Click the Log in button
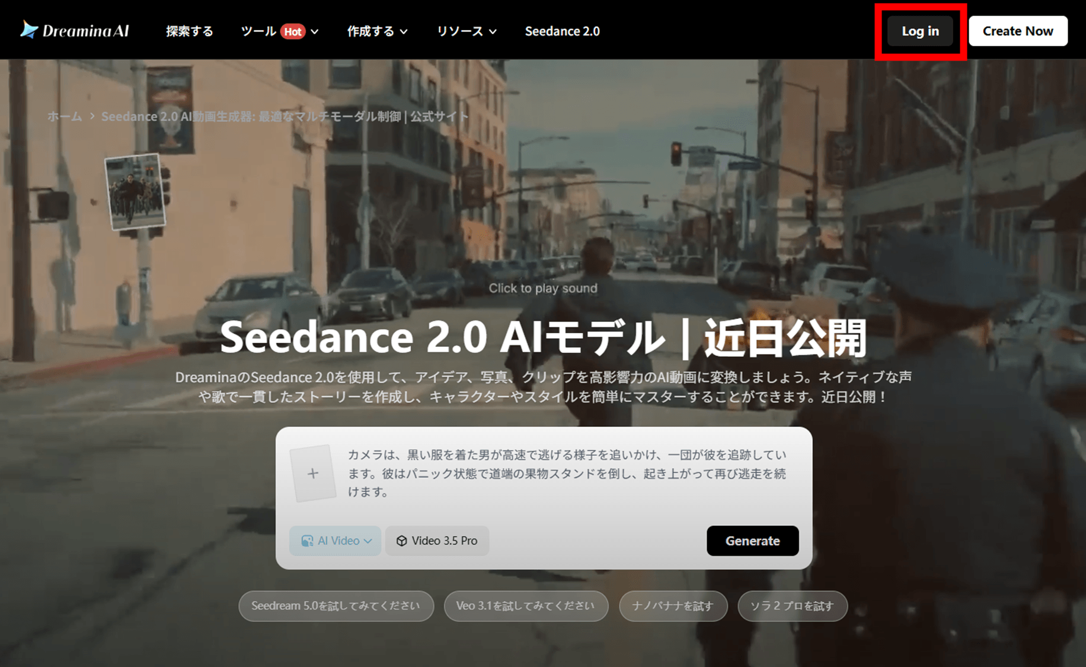Screen dimensions: 1086x667 click(920, 31)
